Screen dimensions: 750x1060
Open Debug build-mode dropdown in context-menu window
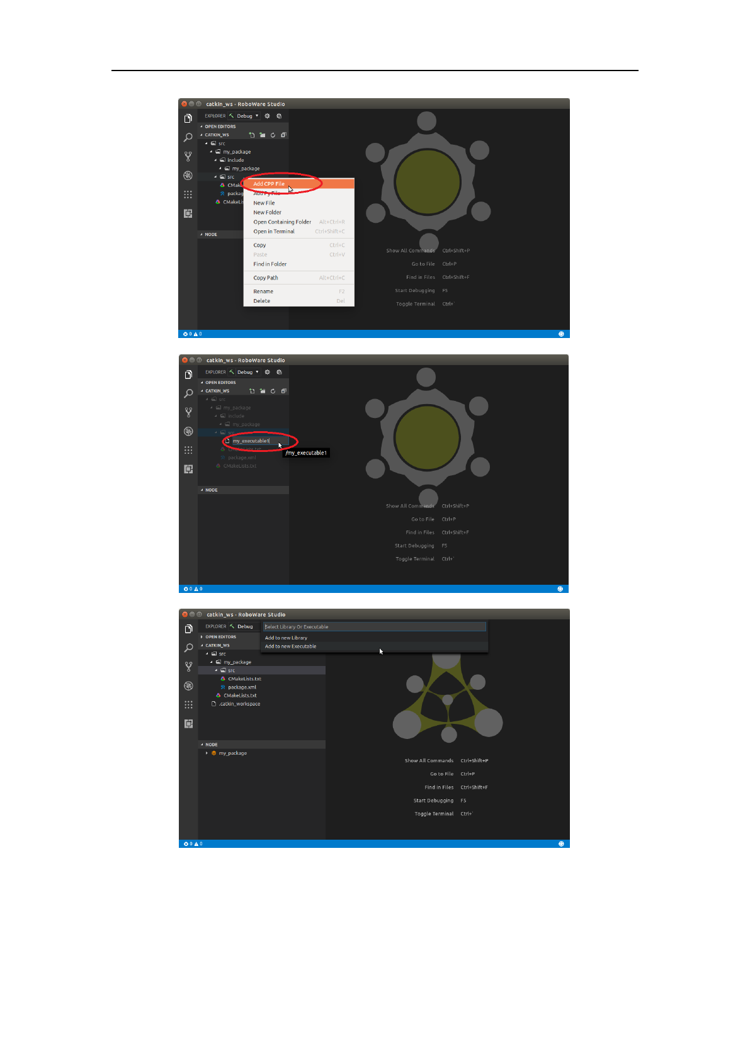[x=247, y=116]
